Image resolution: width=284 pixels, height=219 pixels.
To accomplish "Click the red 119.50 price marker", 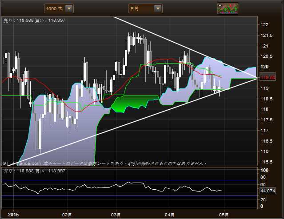I will [268, 78].
